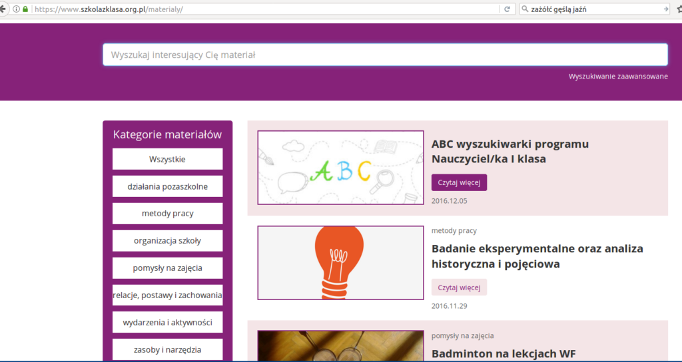Click the browser search field text

[x=559, y=9]
